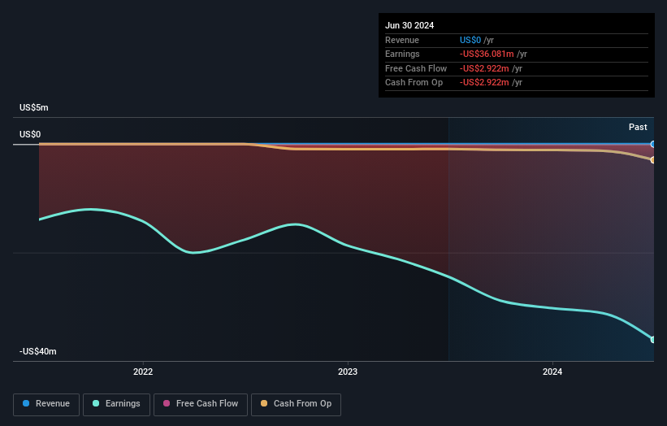Click the 2024 x-axis label
667x426 pixels.
click(x=552, y=372)
